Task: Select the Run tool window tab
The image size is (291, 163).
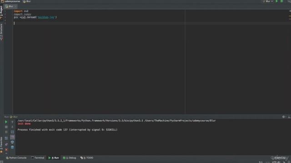Action: coord(54,158)
